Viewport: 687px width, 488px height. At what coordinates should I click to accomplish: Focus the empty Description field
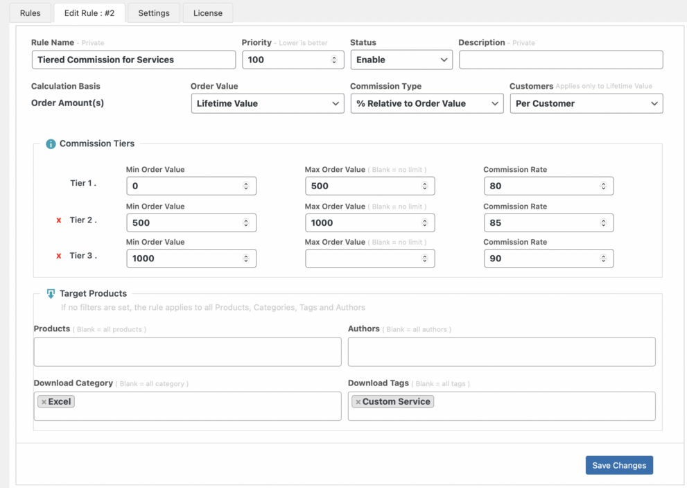coord(561,60)
